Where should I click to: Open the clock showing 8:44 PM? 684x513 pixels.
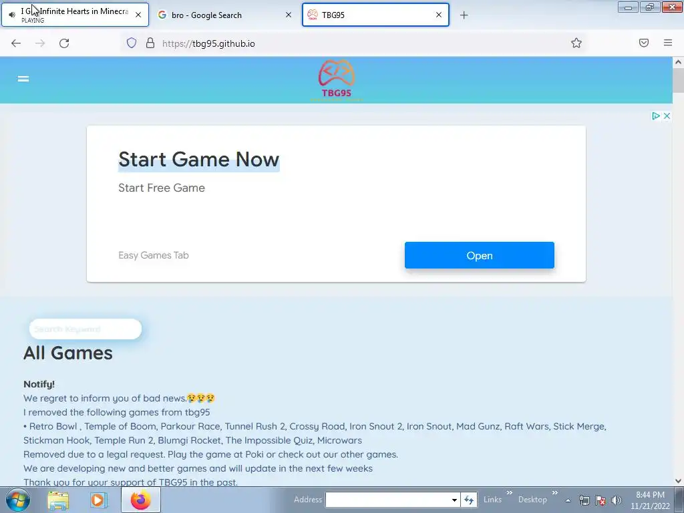coord(650,500)
